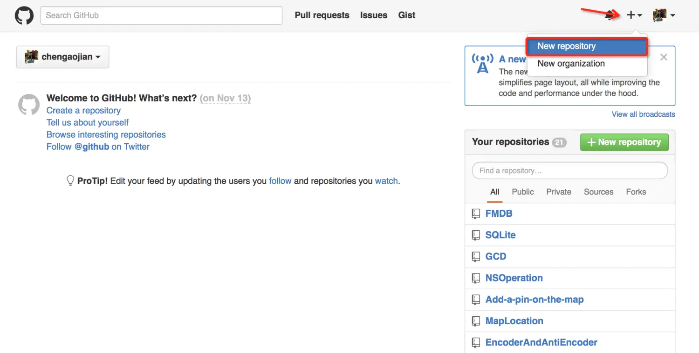Click the 'on Nov 13' timestamp

pos(225,98)
